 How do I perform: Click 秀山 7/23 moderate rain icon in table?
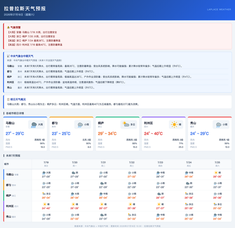(x=158, y=215)
